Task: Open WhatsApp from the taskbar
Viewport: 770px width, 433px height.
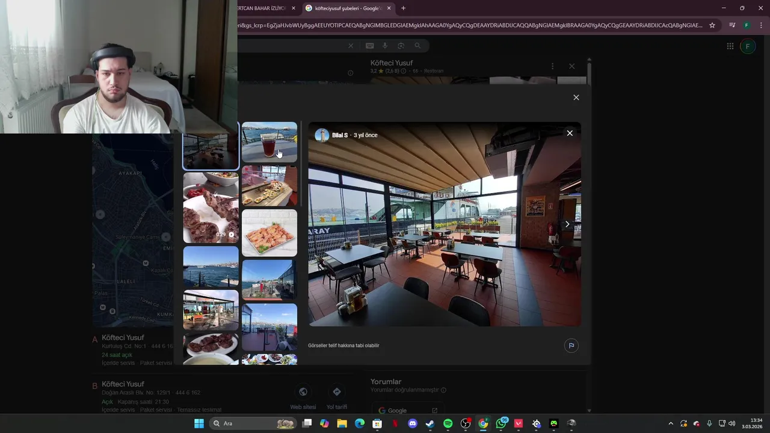Action: (x=501, y=423)
